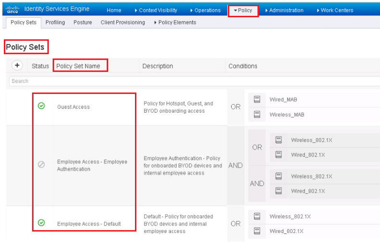The height and width of the screenshot is (245, 380).
Task: Select Wired_802.1X in nested AND group
Action: pyautogui.click(x=308, y=191)
